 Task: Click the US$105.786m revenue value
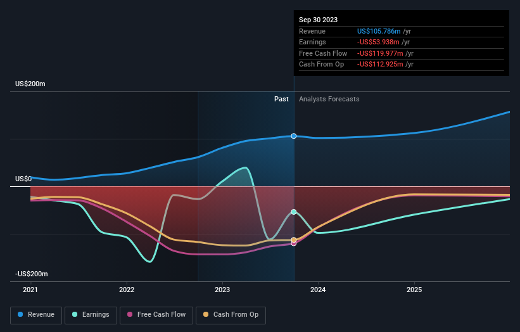point(379,31)
